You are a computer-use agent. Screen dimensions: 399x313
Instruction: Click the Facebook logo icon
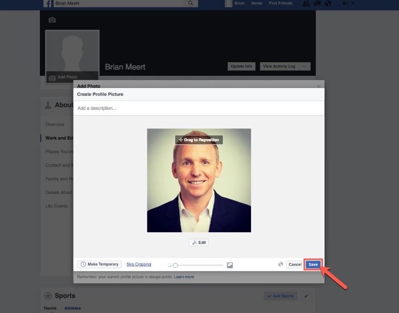[48, 3]
